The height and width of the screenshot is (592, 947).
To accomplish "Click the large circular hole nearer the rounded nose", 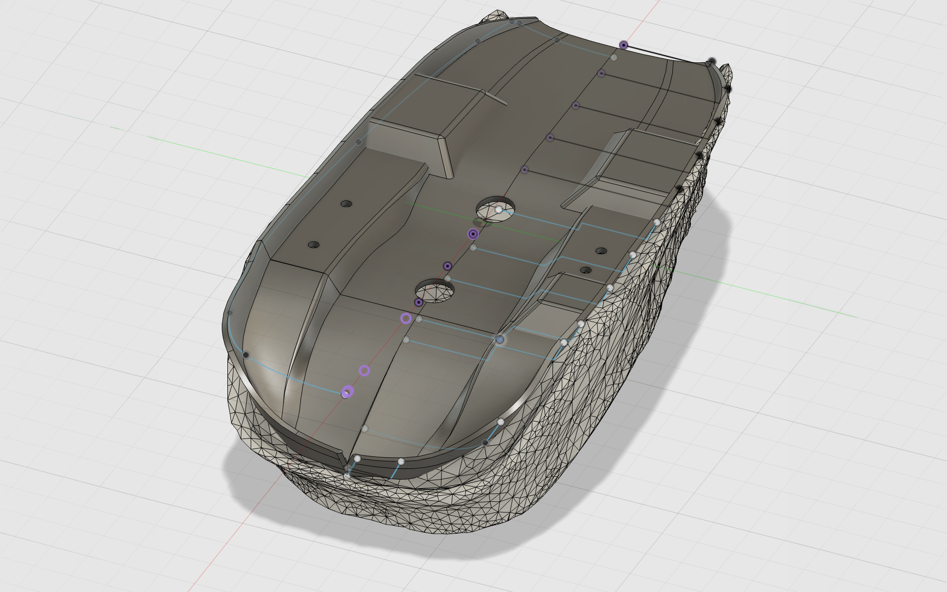I will coord(435,291).
